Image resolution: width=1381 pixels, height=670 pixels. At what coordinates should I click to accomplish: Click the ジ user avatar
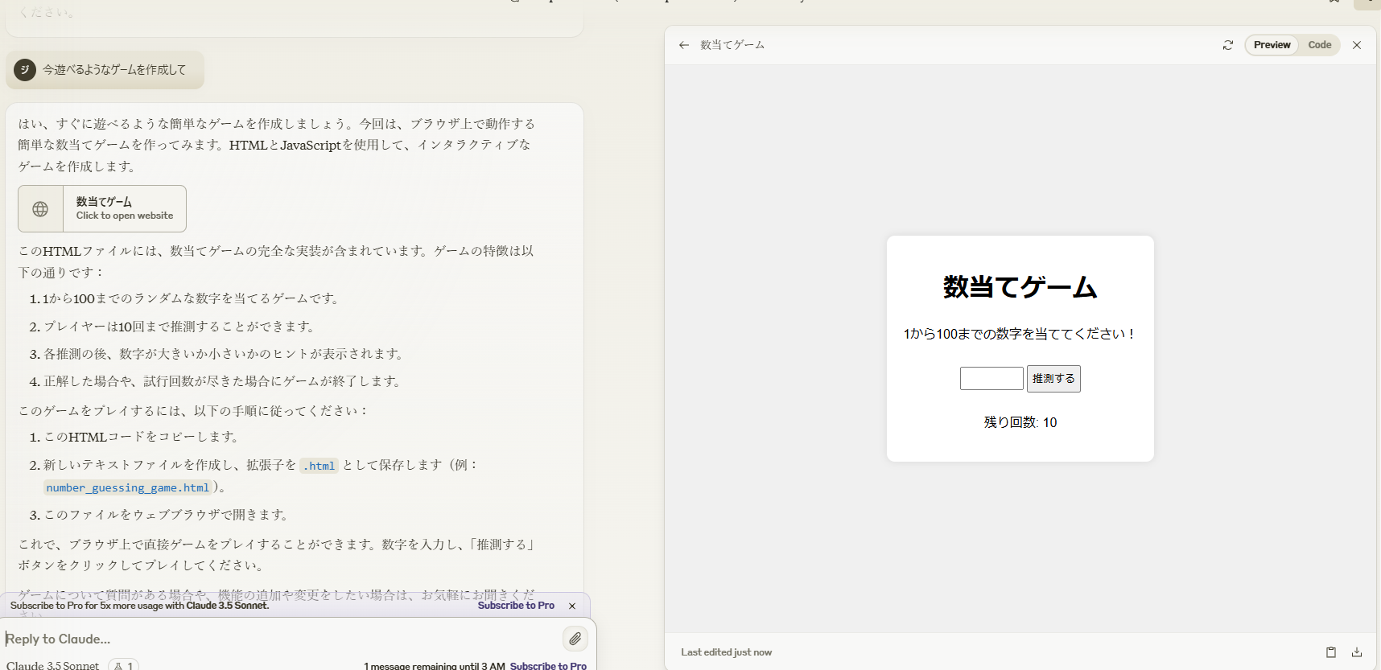pyautogui.click(x=25, y=70)
